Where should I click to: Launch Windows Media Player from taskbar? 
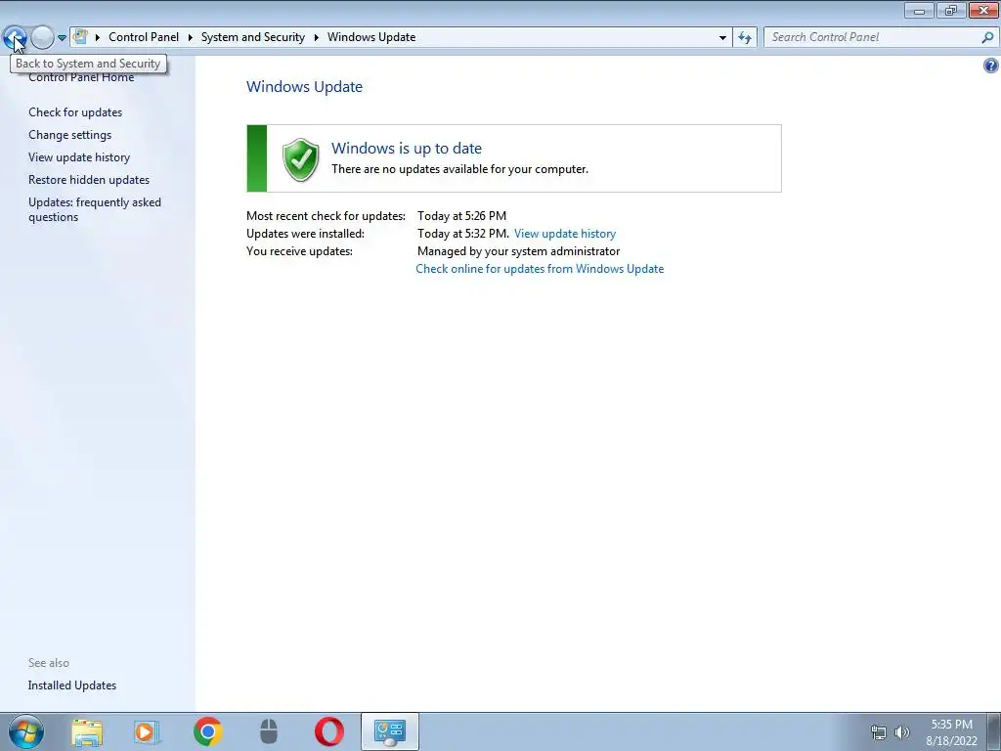tap(147, 731)
